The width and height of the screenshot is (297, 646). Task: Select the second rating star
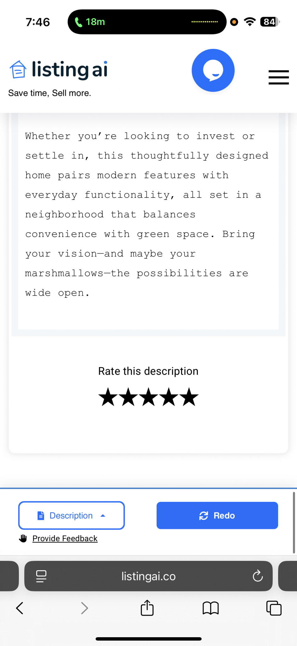(128, 397)
